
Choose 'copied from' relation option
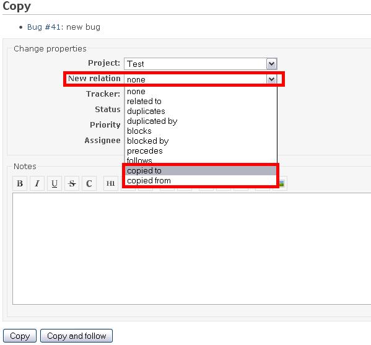point(200,180)
